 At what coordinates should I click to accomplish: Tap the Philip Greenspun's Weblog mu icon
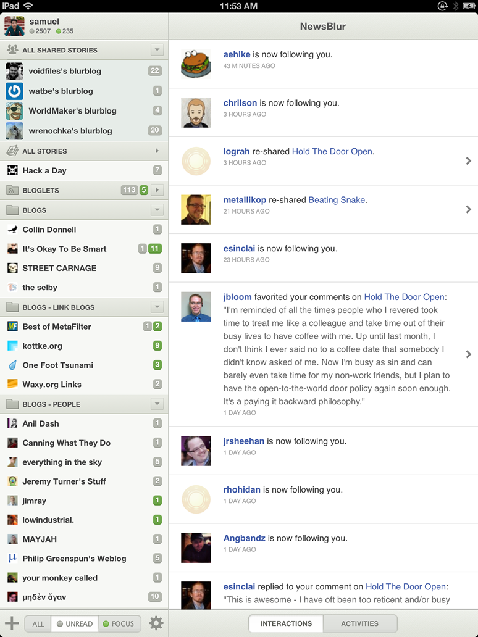(12, 558)
